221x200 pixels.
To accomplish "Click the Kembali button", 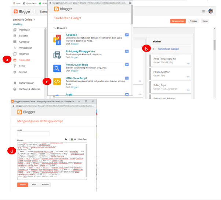I will pyautogui.click(x=46, y=185).
